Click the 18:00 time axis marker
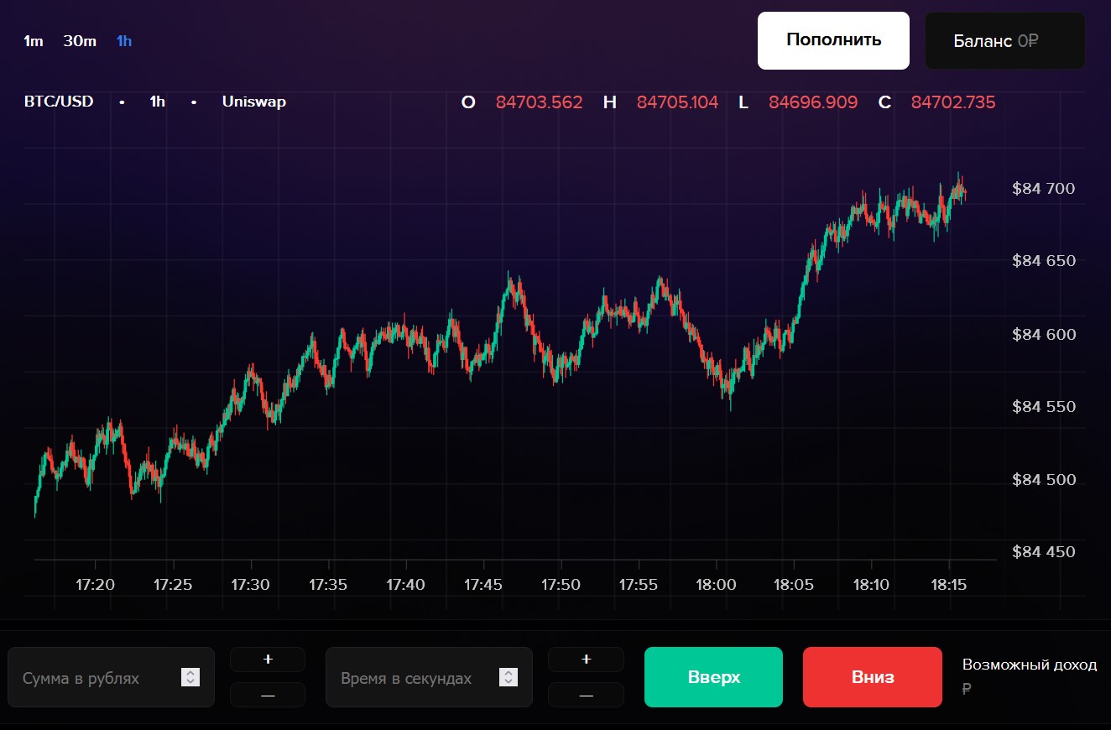 click(x=716, y=584)
